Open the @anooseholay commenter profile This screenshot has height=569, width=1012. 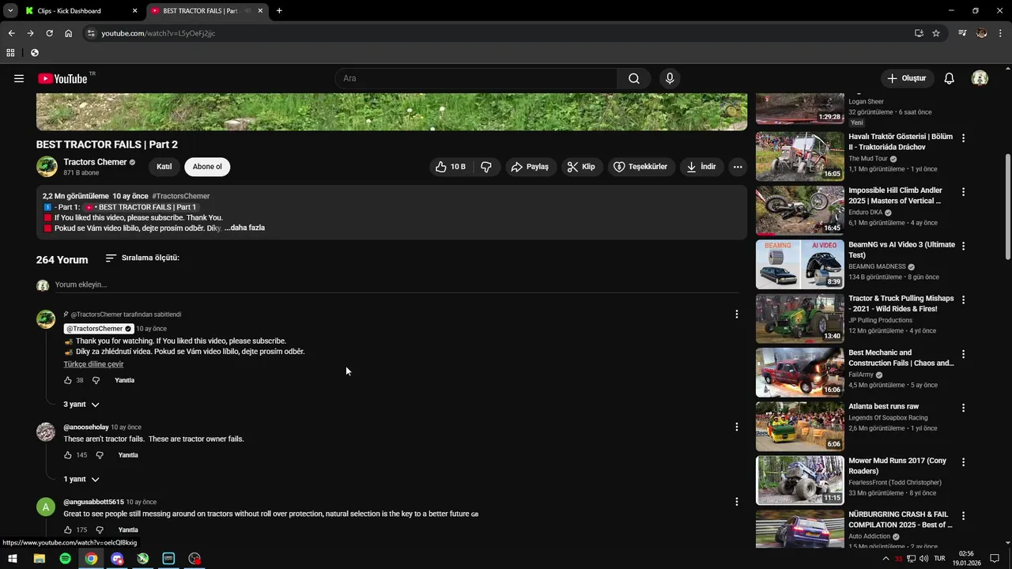86,427
